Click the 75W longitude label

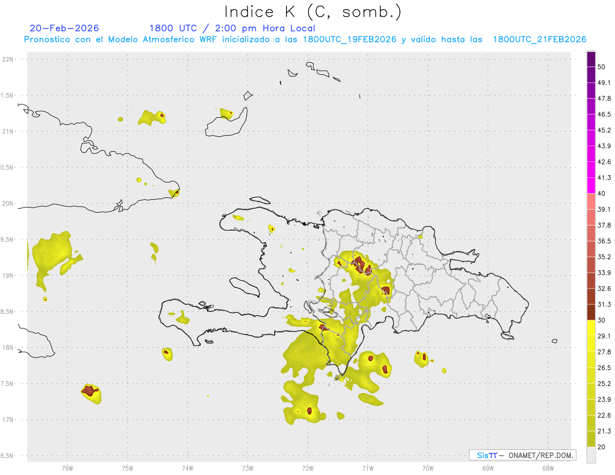(127, 468)
